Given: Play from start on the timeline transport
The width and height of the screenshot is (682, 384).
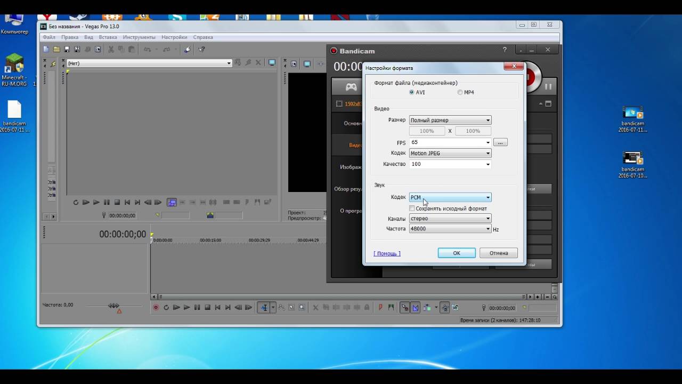Looking at the screenshot, I should (176, 307).
